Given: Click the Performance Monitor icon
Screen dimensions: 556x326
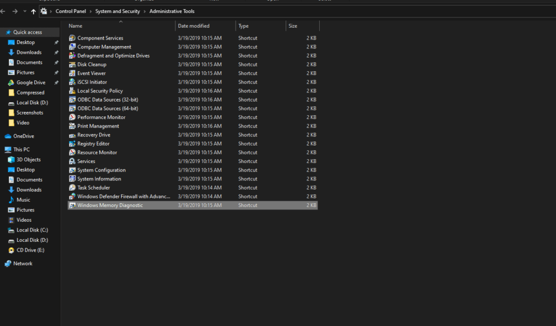Looking at the screenshot, I should (x=72, y=117).
